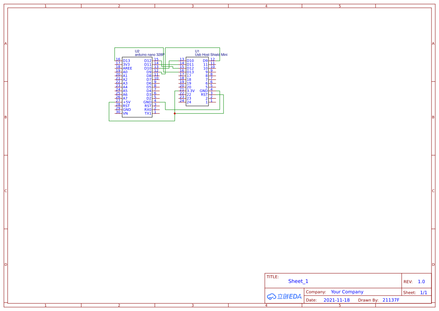Select the D6 pin label on arduino
439x311 pixels.
pyautogui.click(x=149, y=83)
